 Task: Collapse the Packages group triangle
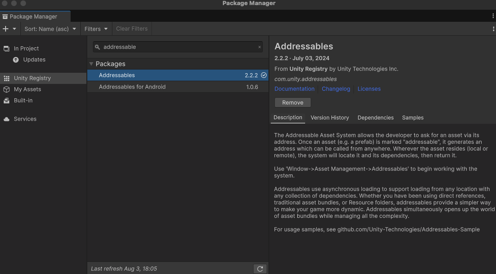point(91,64)
